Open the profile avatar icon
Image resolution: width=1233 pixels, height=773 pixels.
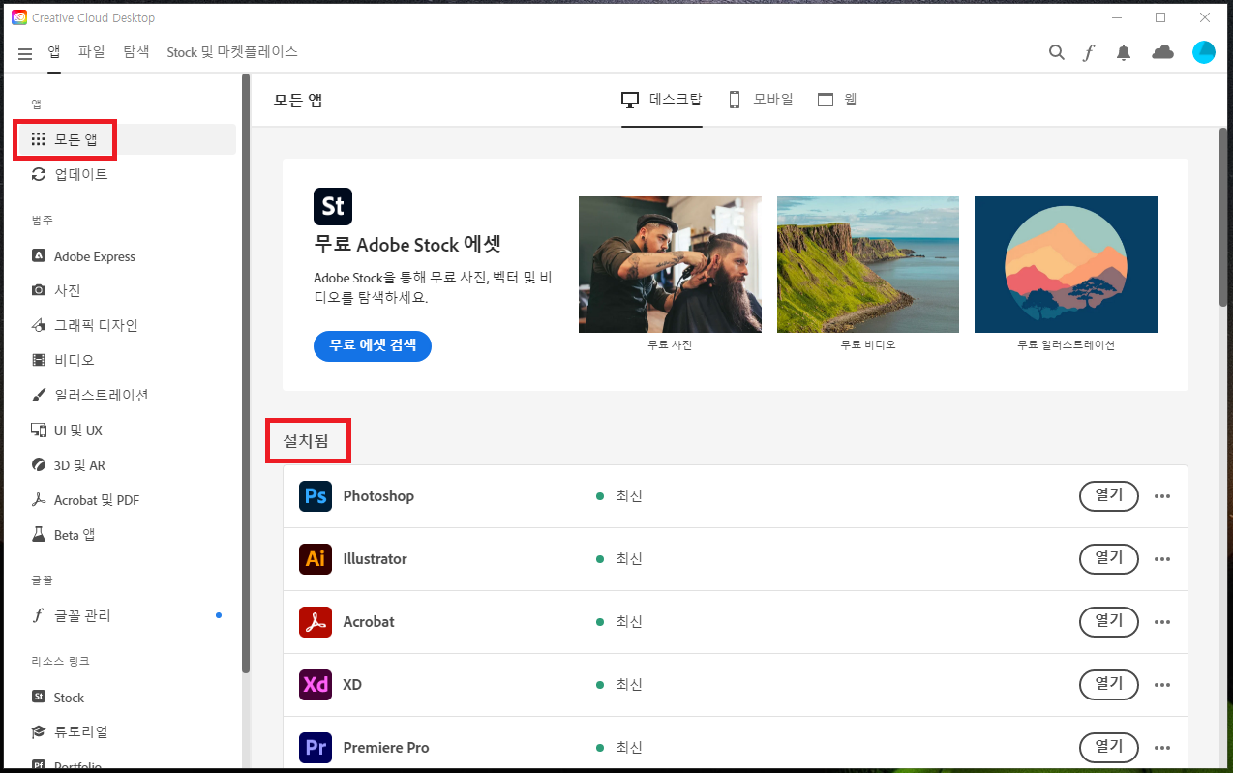coord(1204,52)
